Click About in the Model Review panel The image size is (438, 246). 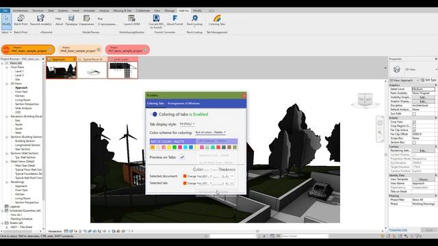(x=59, y=25)
